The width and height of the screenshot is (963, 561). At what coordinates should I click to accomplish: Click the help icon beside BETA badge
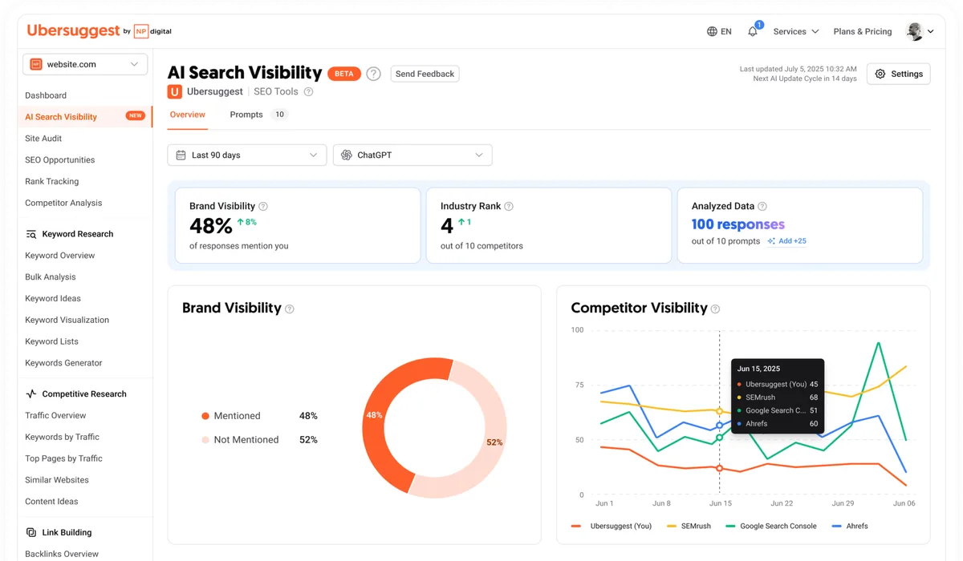click(373, 74)
